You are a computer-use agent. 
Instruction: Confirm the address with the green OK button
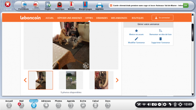coord(186,5)
